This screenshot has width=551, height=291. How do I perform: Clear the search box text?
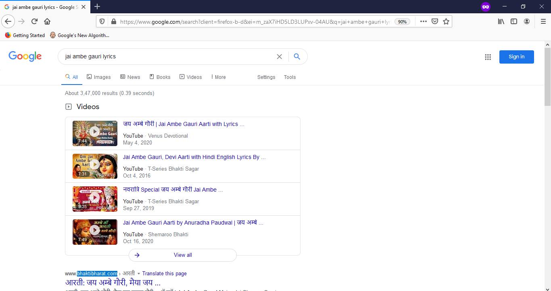[x=279, y=57]
